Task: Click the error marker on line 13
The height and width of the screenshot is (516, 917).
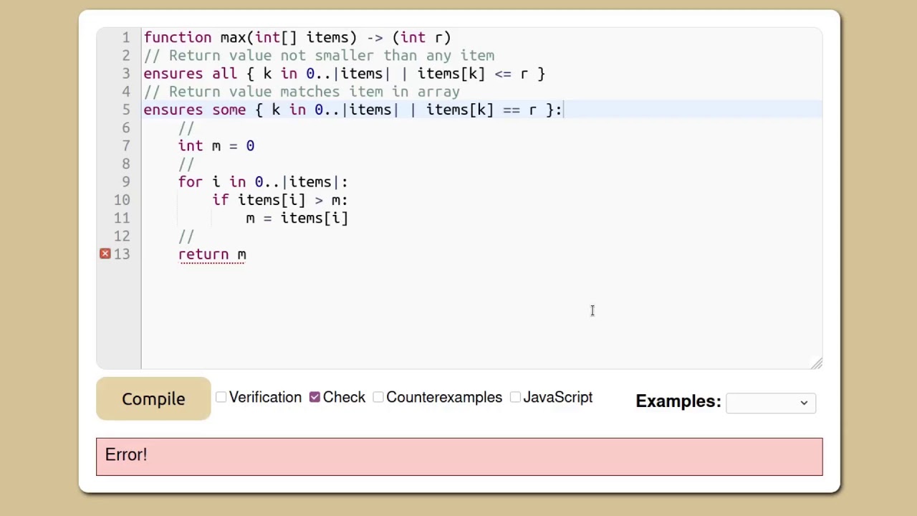Action: 105,254
